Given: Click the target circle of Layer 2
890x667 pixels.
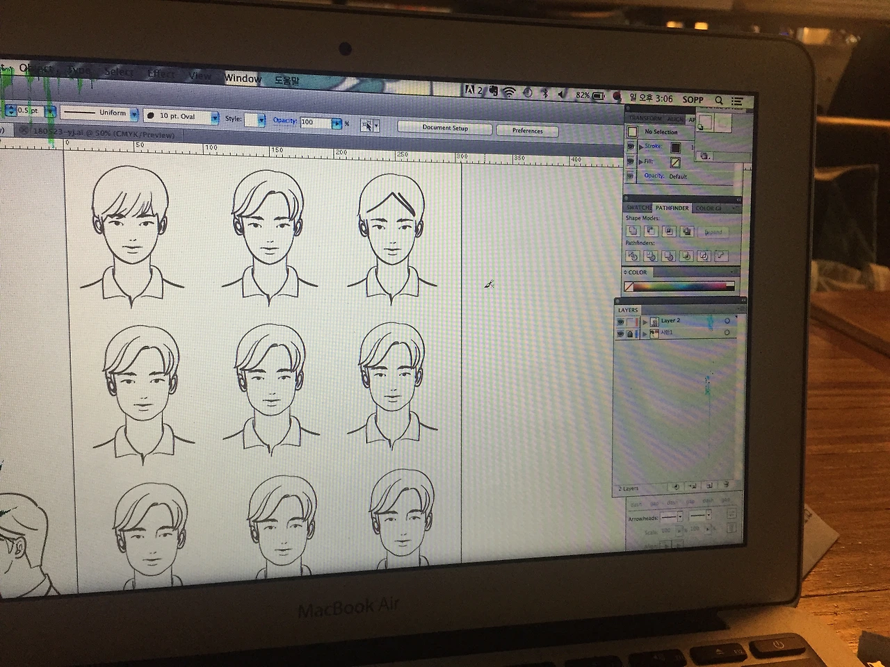Looking at the screenshot, I should click(727, 321).
